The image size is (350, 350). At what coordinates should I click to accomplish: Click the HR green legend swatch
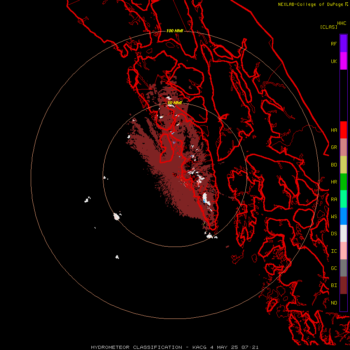(343, 182)
